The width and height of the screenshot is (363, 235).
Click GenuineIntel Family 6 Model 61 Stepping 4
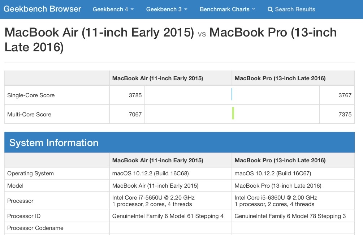[168, 216]
